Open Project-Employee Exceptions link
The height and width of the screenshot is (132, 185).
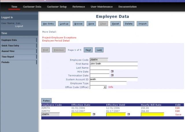[59, 38]
